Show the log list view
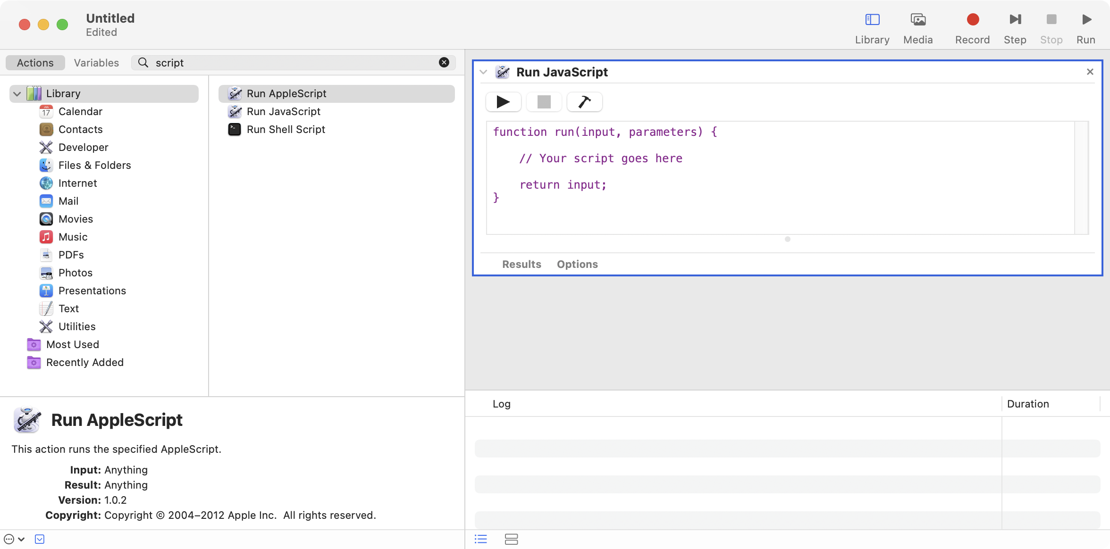This screenshot has height=549, width=1110. (481, 539)
